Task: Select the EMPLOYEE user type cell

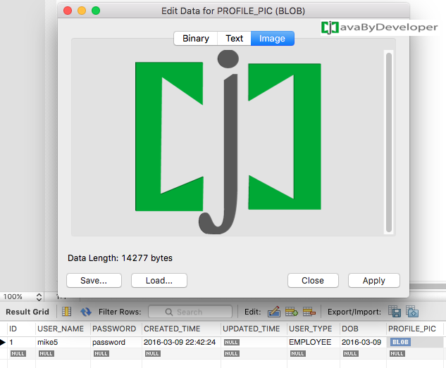Action: coord(314,342)
